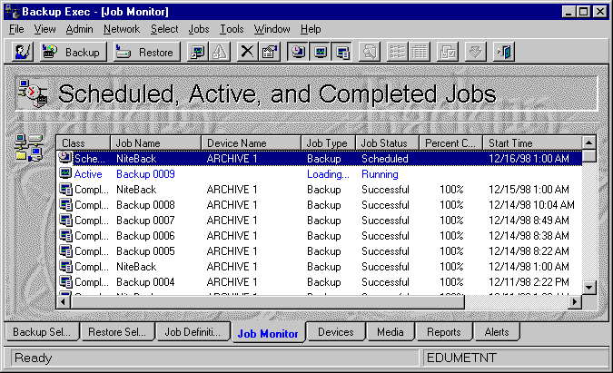Click the grayed search magnifier toolbar icon
The width and height of the screenshot is (613, 373).
370,52
